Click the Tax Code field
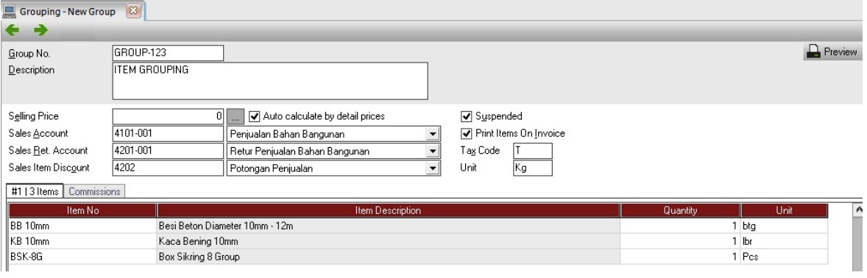 532,151
